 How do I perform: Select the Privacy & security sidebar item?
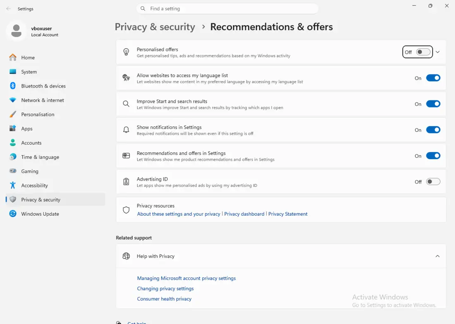[x=55, y=199]
